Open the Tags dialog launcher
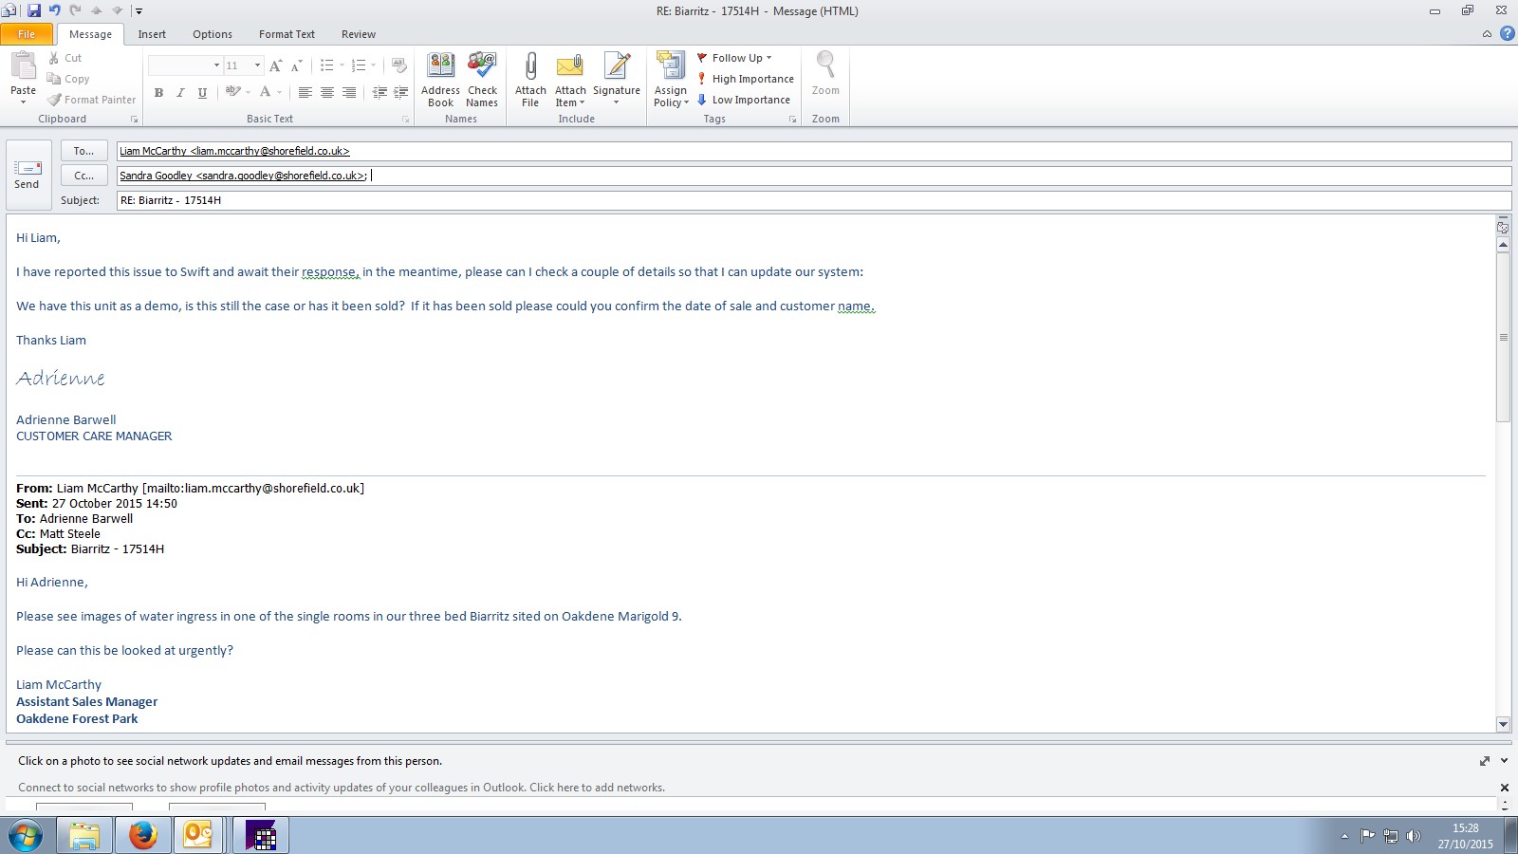Viewport: 1518px width, 854px height. coord(793,120)
